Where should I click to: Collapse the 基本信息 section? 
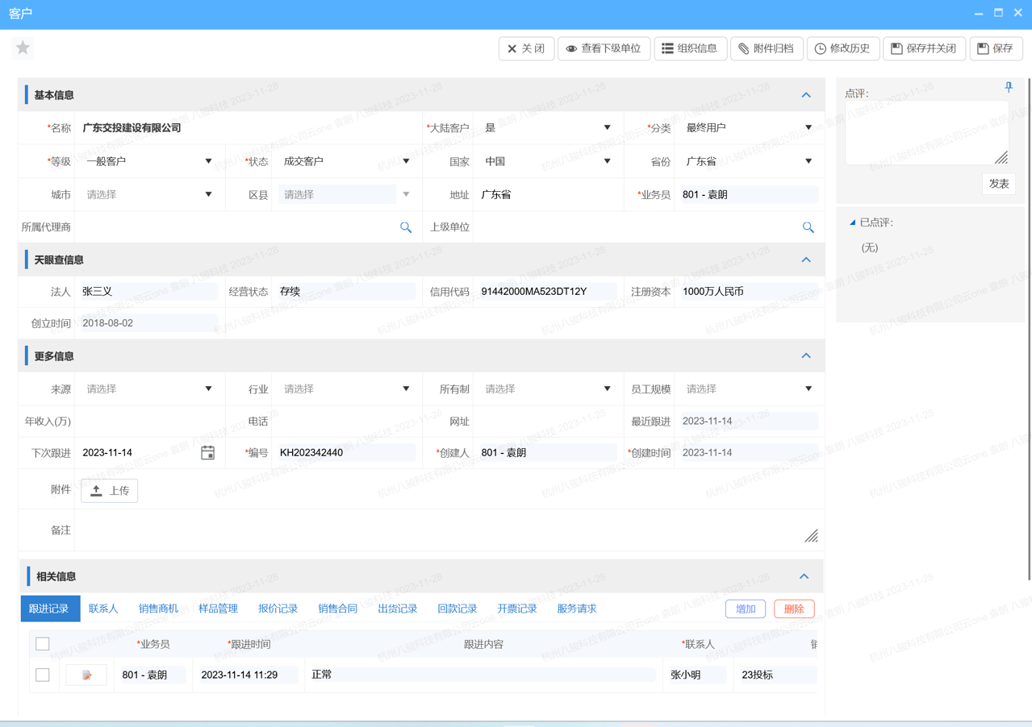[x=804, y=94]
